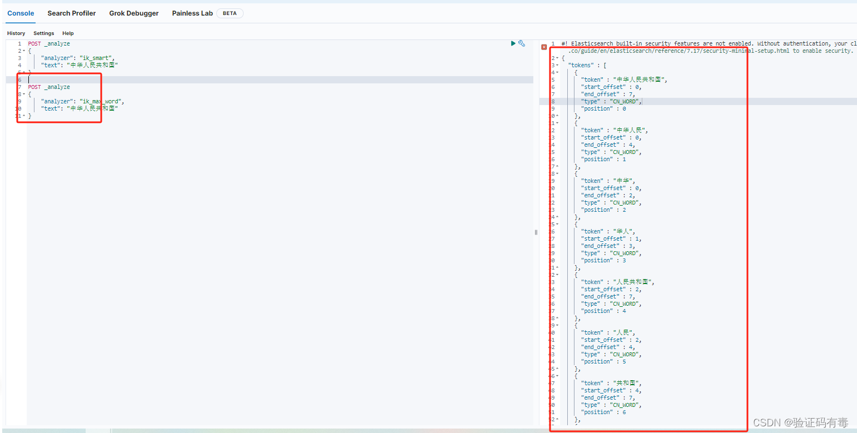Open console Settings
Screen dimensions: 857x433
(44, 33)
